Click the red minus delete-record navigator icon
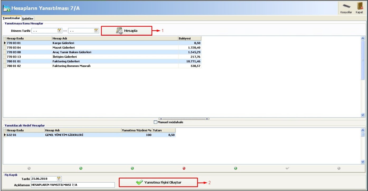The image size is (368, 191). click(x=184, y=168)
